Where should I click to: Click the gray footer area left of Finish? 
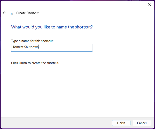pyautogui.click(x=52, y=123)
